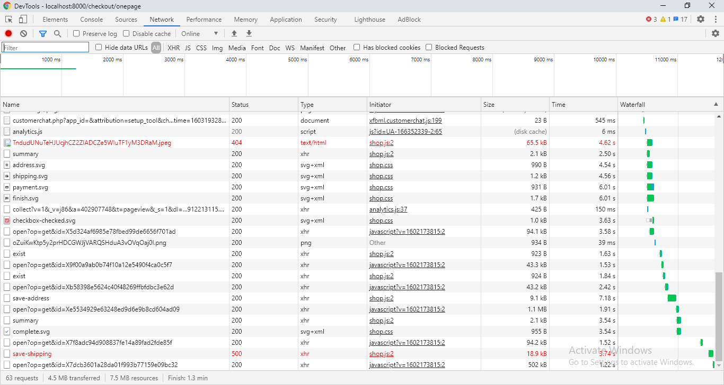
Task: Open xfbml.customerchat.js:199 initiator link
Action: (405, 121)
